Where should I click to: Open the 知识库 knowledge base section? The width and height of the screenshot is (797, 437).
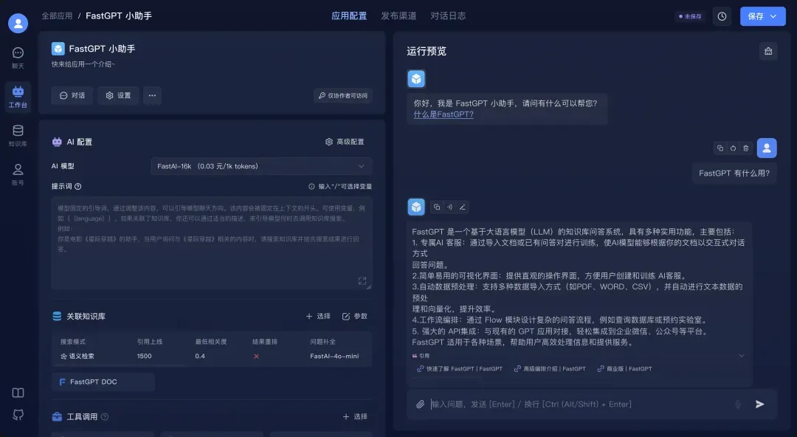point(18,135)
